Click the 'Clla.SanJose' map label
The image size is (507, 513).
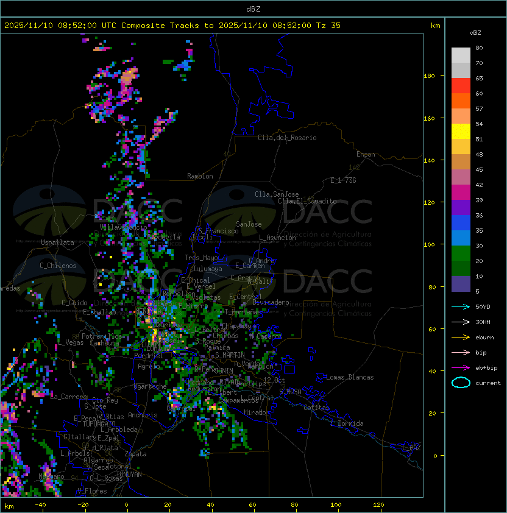[x=277, y=194]
